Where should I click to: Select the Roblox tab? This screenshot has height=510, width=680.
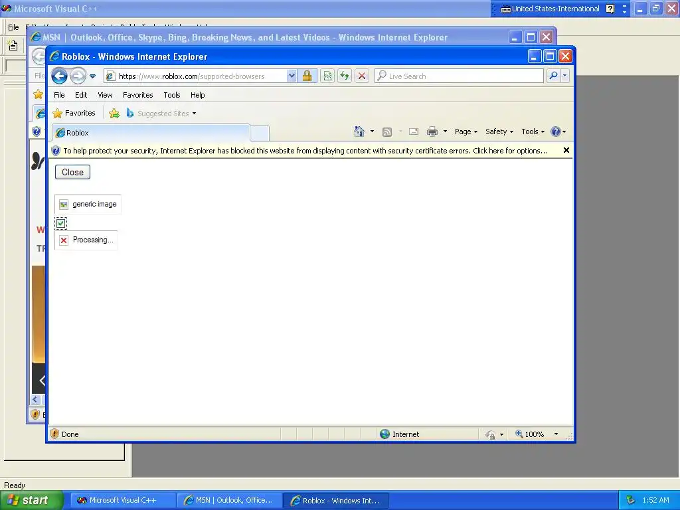pos(151,133)
